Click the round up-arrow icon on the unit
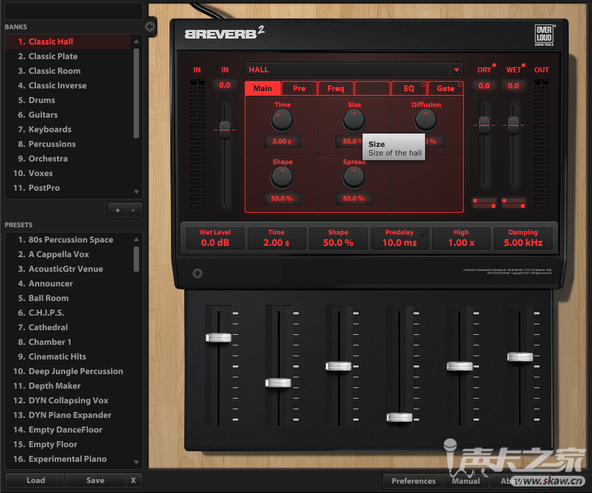592x493 pixels. [x=198, y=274]
